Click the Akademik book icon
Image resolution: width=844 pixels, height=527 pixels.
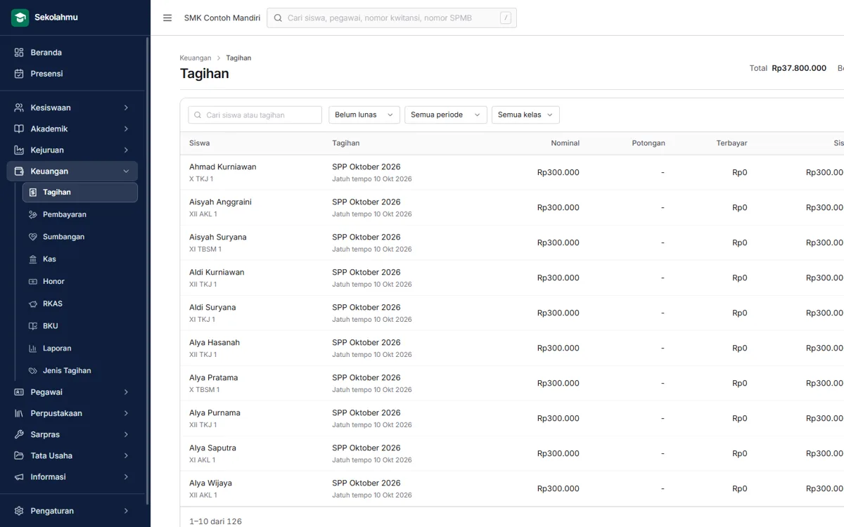click(x=19, y=129)
